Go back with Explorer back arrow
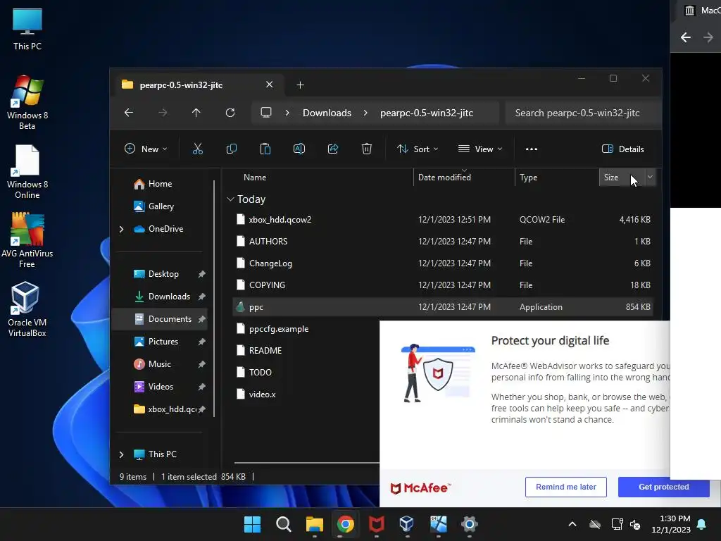 point(129,113)
